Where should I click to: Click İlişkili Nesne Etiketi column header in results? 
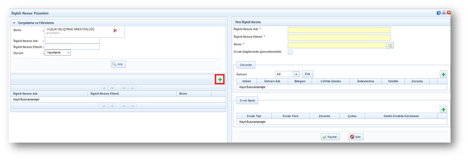point(132,93)
